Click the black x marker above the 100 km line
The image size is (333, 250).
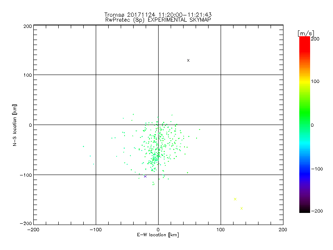tap(188, 60)
